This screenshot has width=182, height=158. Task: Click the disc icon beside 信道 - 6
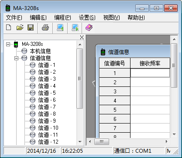tap(33, 100)
